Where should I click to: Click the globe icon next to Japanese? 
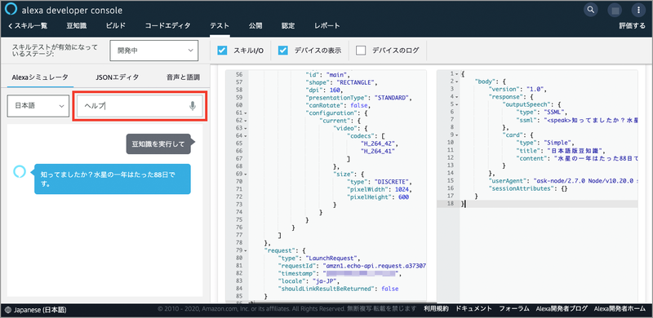pyautogui.click(x=9, y=310)
